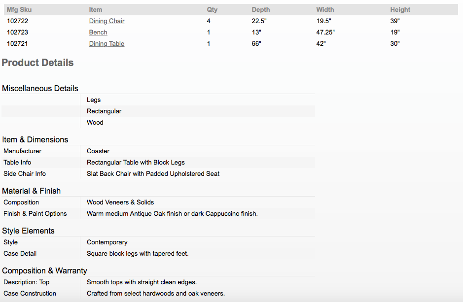Click the Qty column header

pos(212,10)
